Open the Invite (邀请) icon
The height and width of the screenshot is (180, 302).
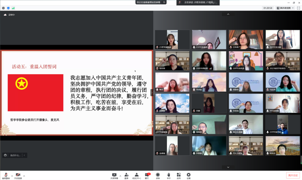point(126,175)
